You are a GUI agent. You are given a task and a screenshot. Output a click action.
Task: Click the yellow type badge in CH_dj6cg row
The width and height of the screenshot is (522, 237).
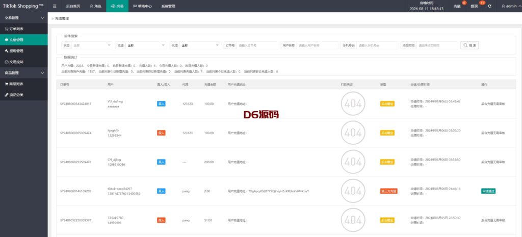coord(387,162)
